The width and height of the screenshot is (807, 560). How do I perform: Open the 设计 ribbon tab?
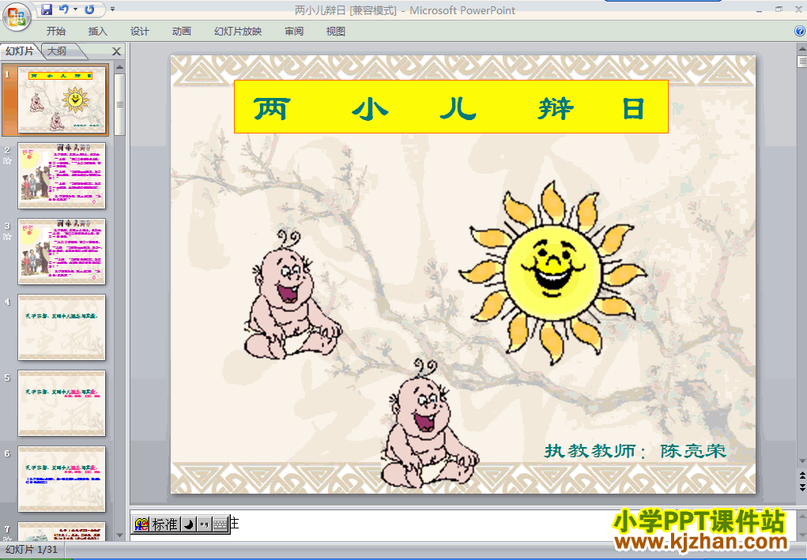point(139,32)
